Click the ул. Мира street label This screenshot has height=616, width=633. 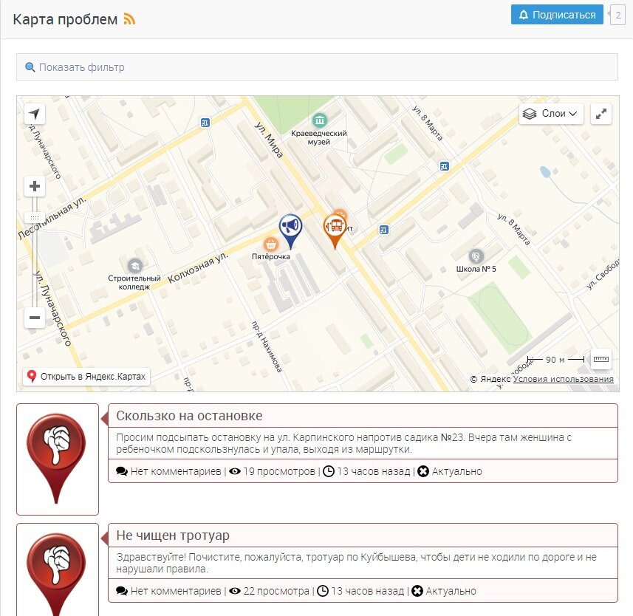268,140
